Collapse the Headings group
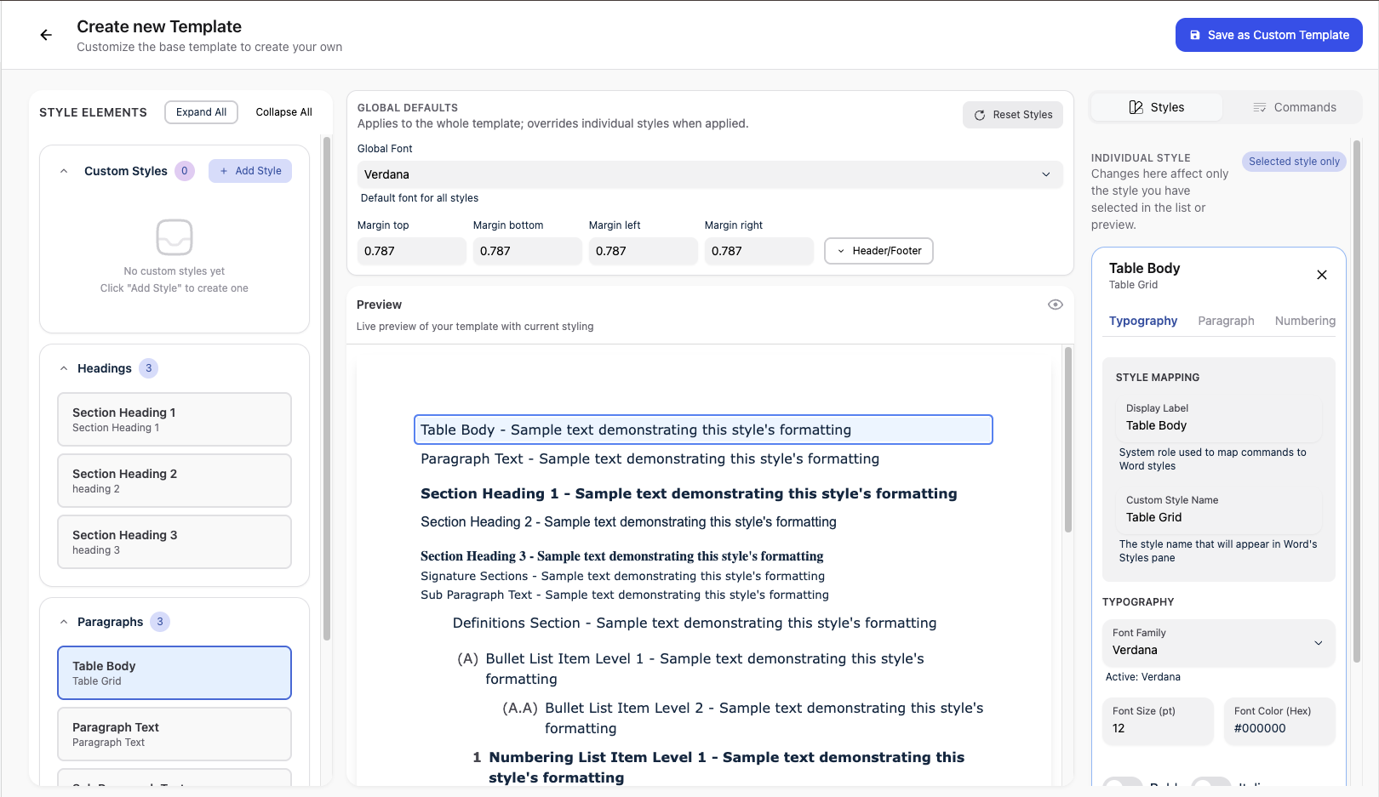 coord(64,368)
